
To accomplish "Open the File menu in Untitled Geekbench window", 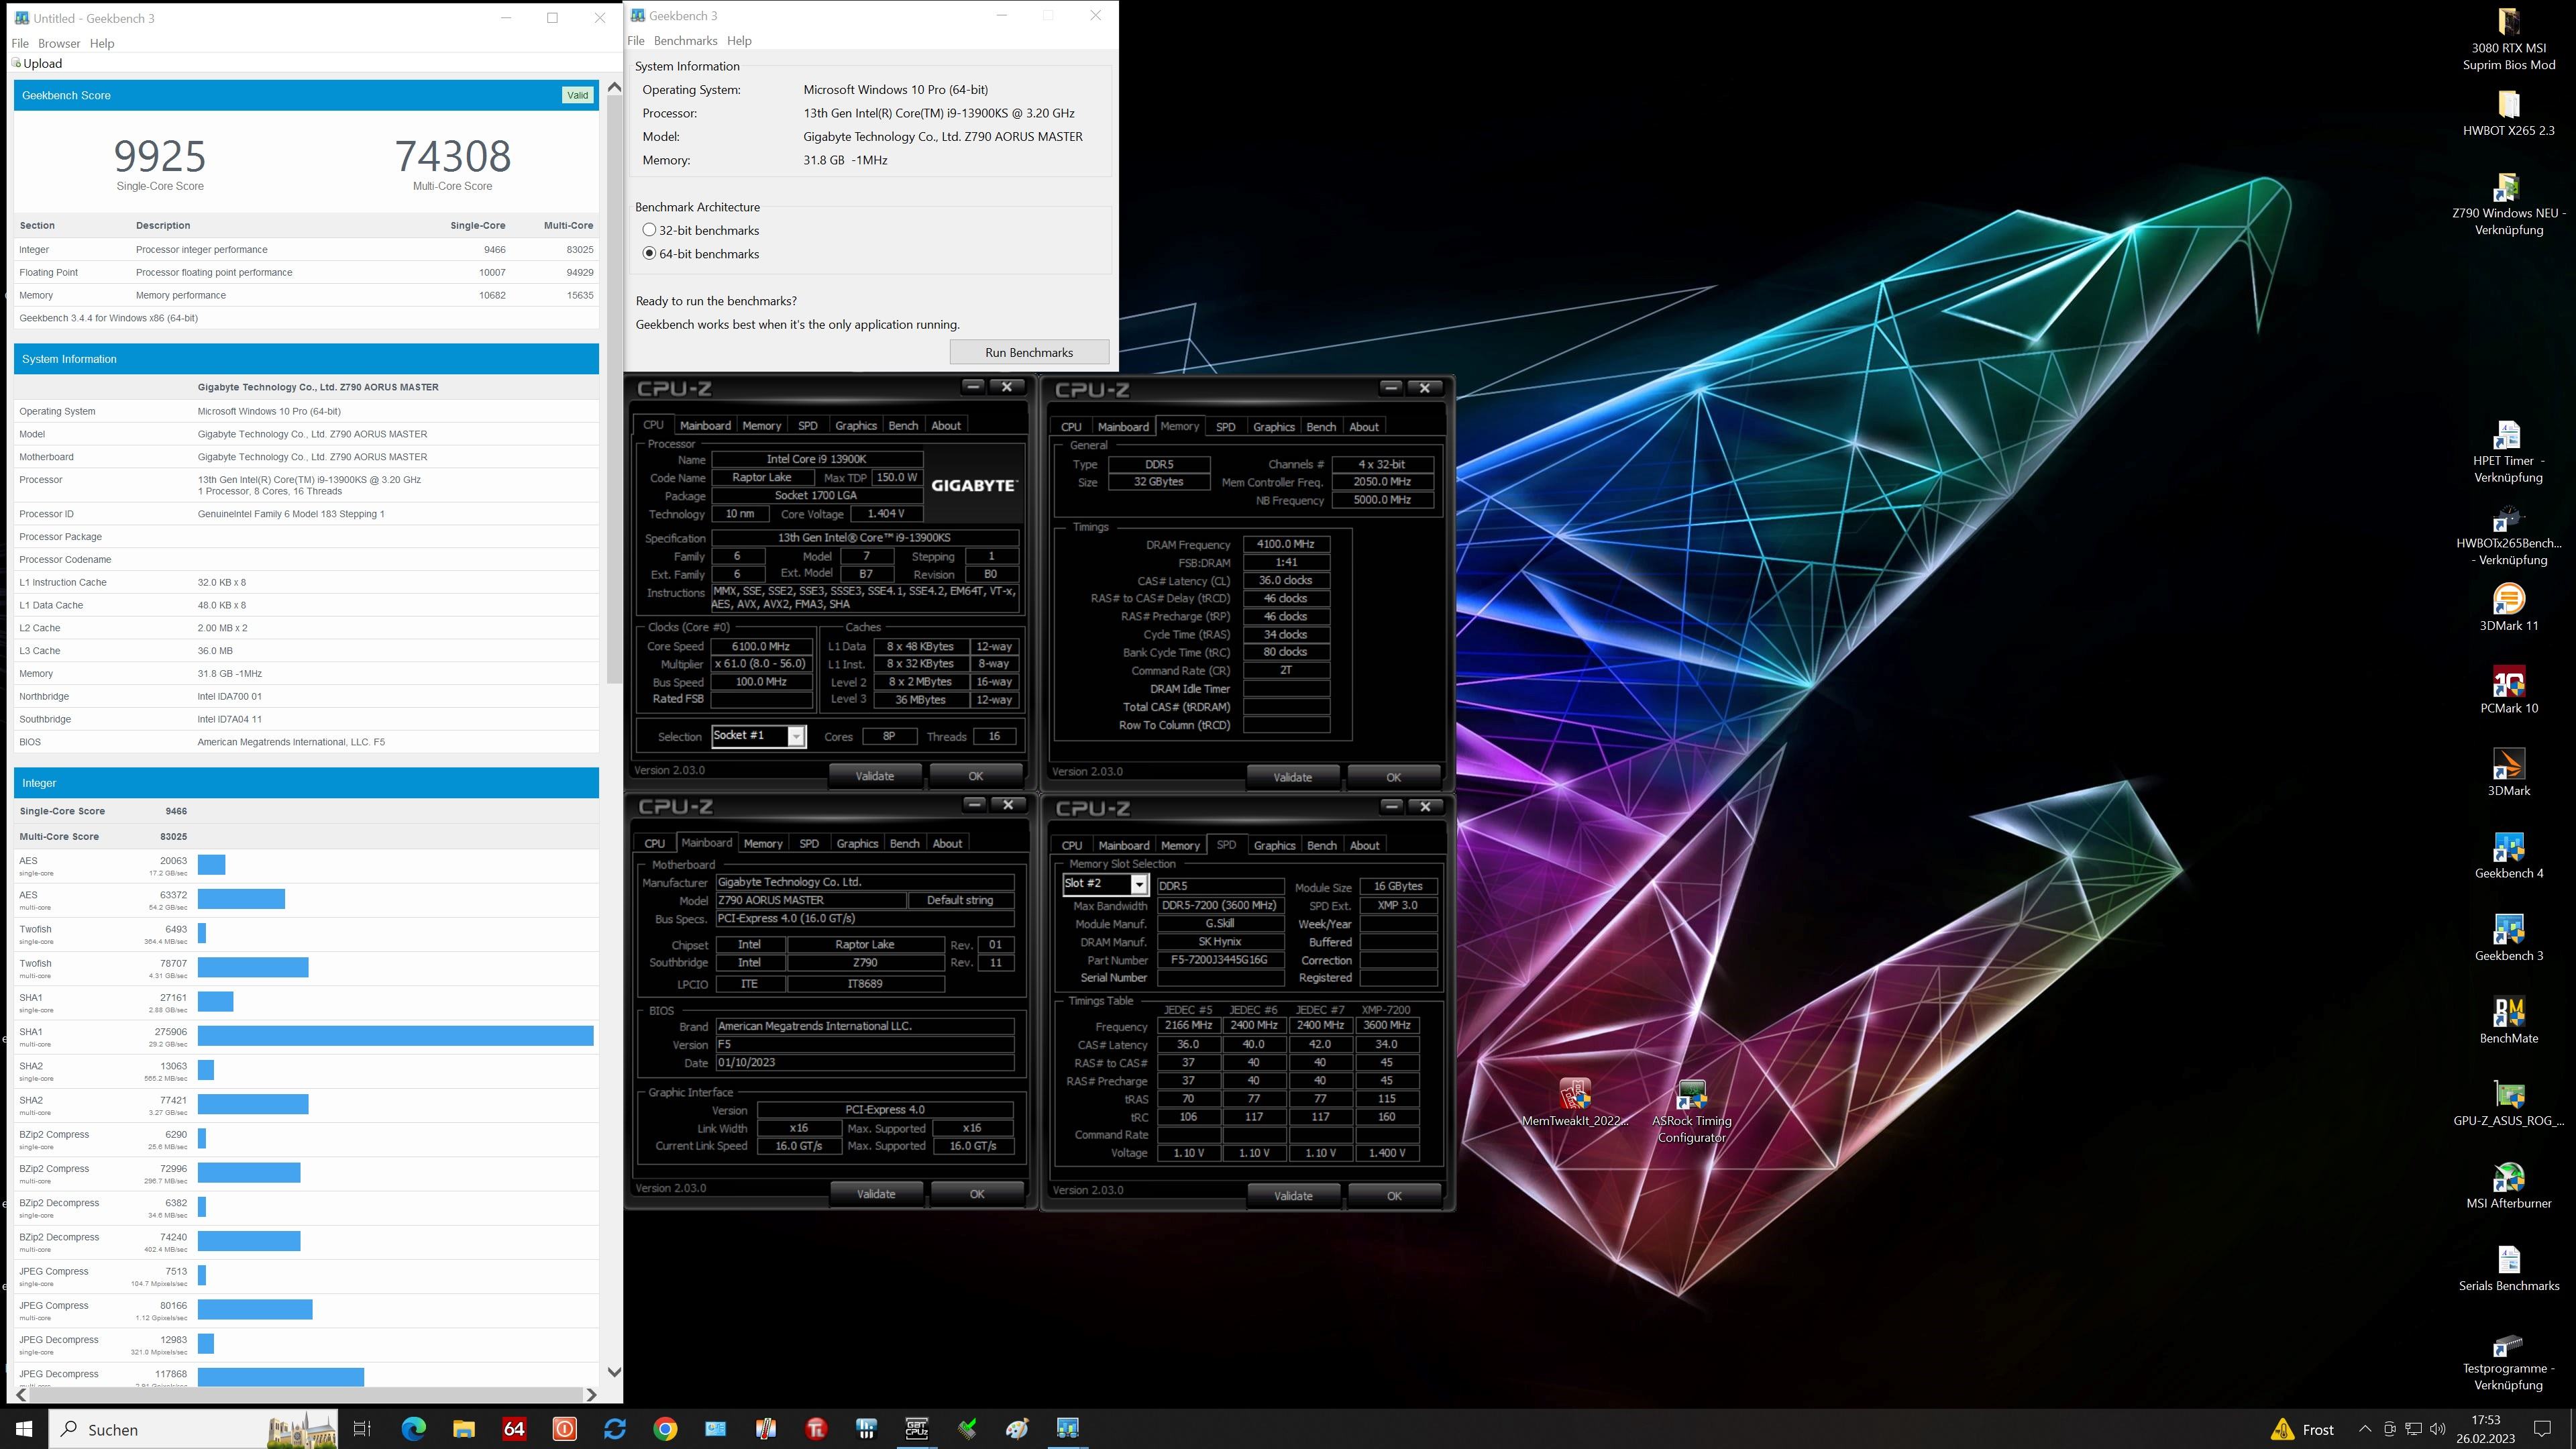I will (x=20, y=43).
